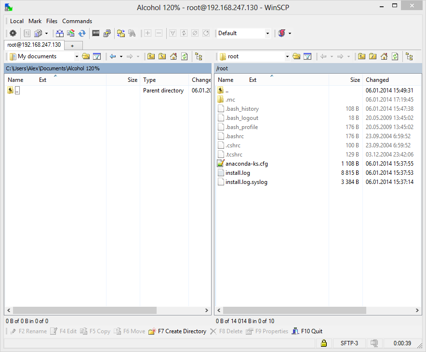
Task: Go to parent directory in local panel
Action: point(151,56)
